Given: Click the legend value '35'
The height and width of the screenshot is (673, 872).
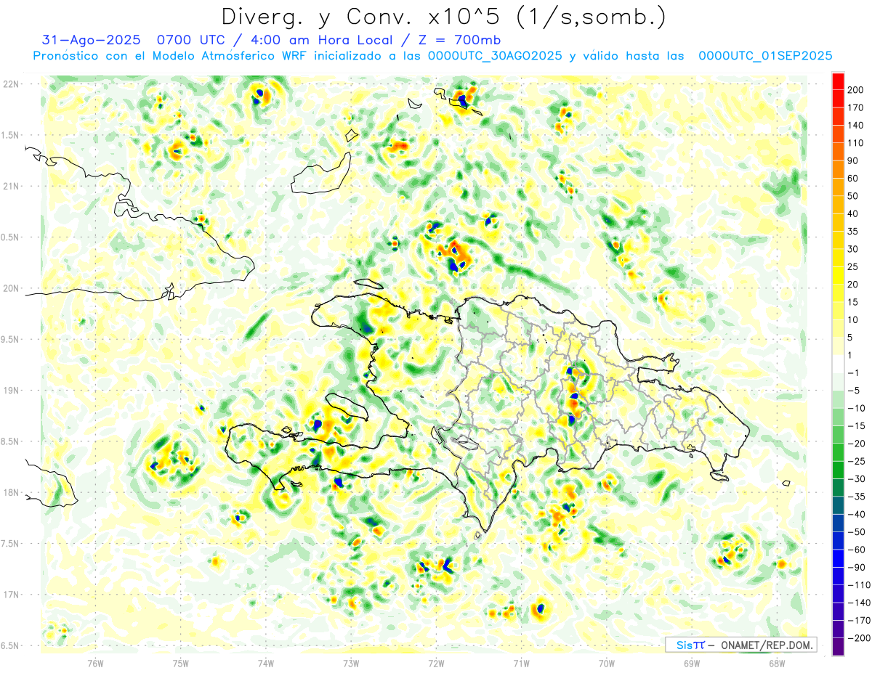Looking at the screenshot, I should point(853,232).
